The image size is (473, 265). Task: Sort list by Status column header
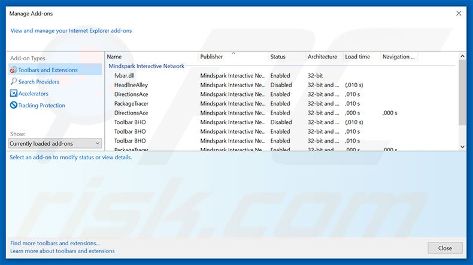click(278, 57)
